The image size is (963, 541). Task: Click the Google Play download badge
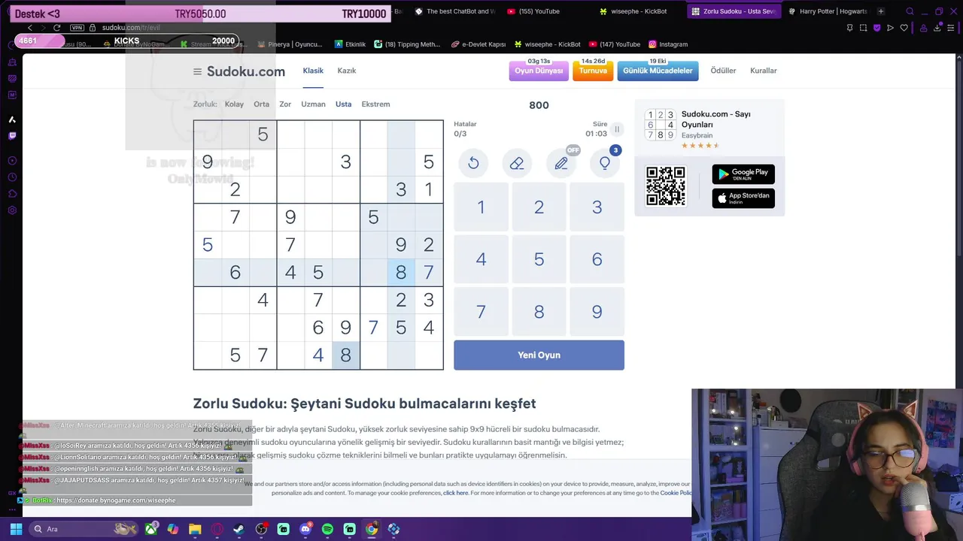[x=743, y=174]
